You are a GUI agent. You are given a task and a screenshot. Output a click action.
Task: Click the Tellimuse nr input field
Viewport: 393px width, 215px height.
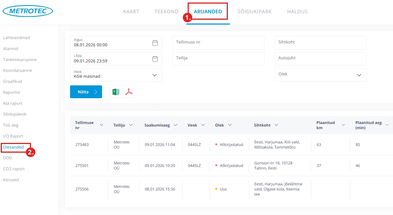click(x=218, y=42)
